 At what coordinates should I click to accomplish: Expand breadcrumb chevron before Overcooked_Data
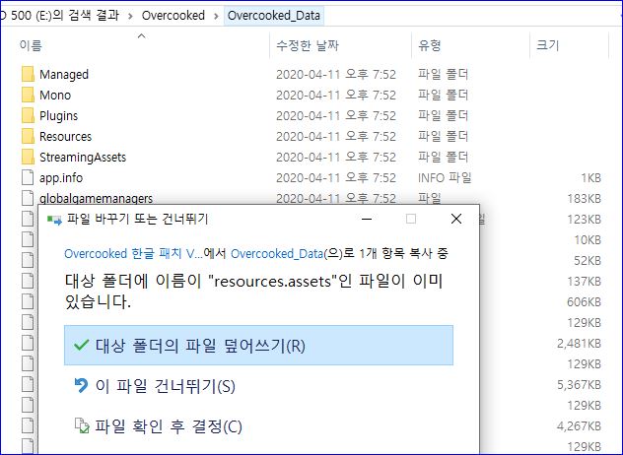(216, 16)
